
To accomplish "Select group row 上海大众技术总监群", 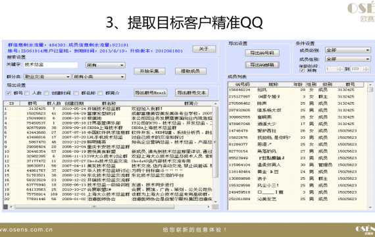I will 108,194.
